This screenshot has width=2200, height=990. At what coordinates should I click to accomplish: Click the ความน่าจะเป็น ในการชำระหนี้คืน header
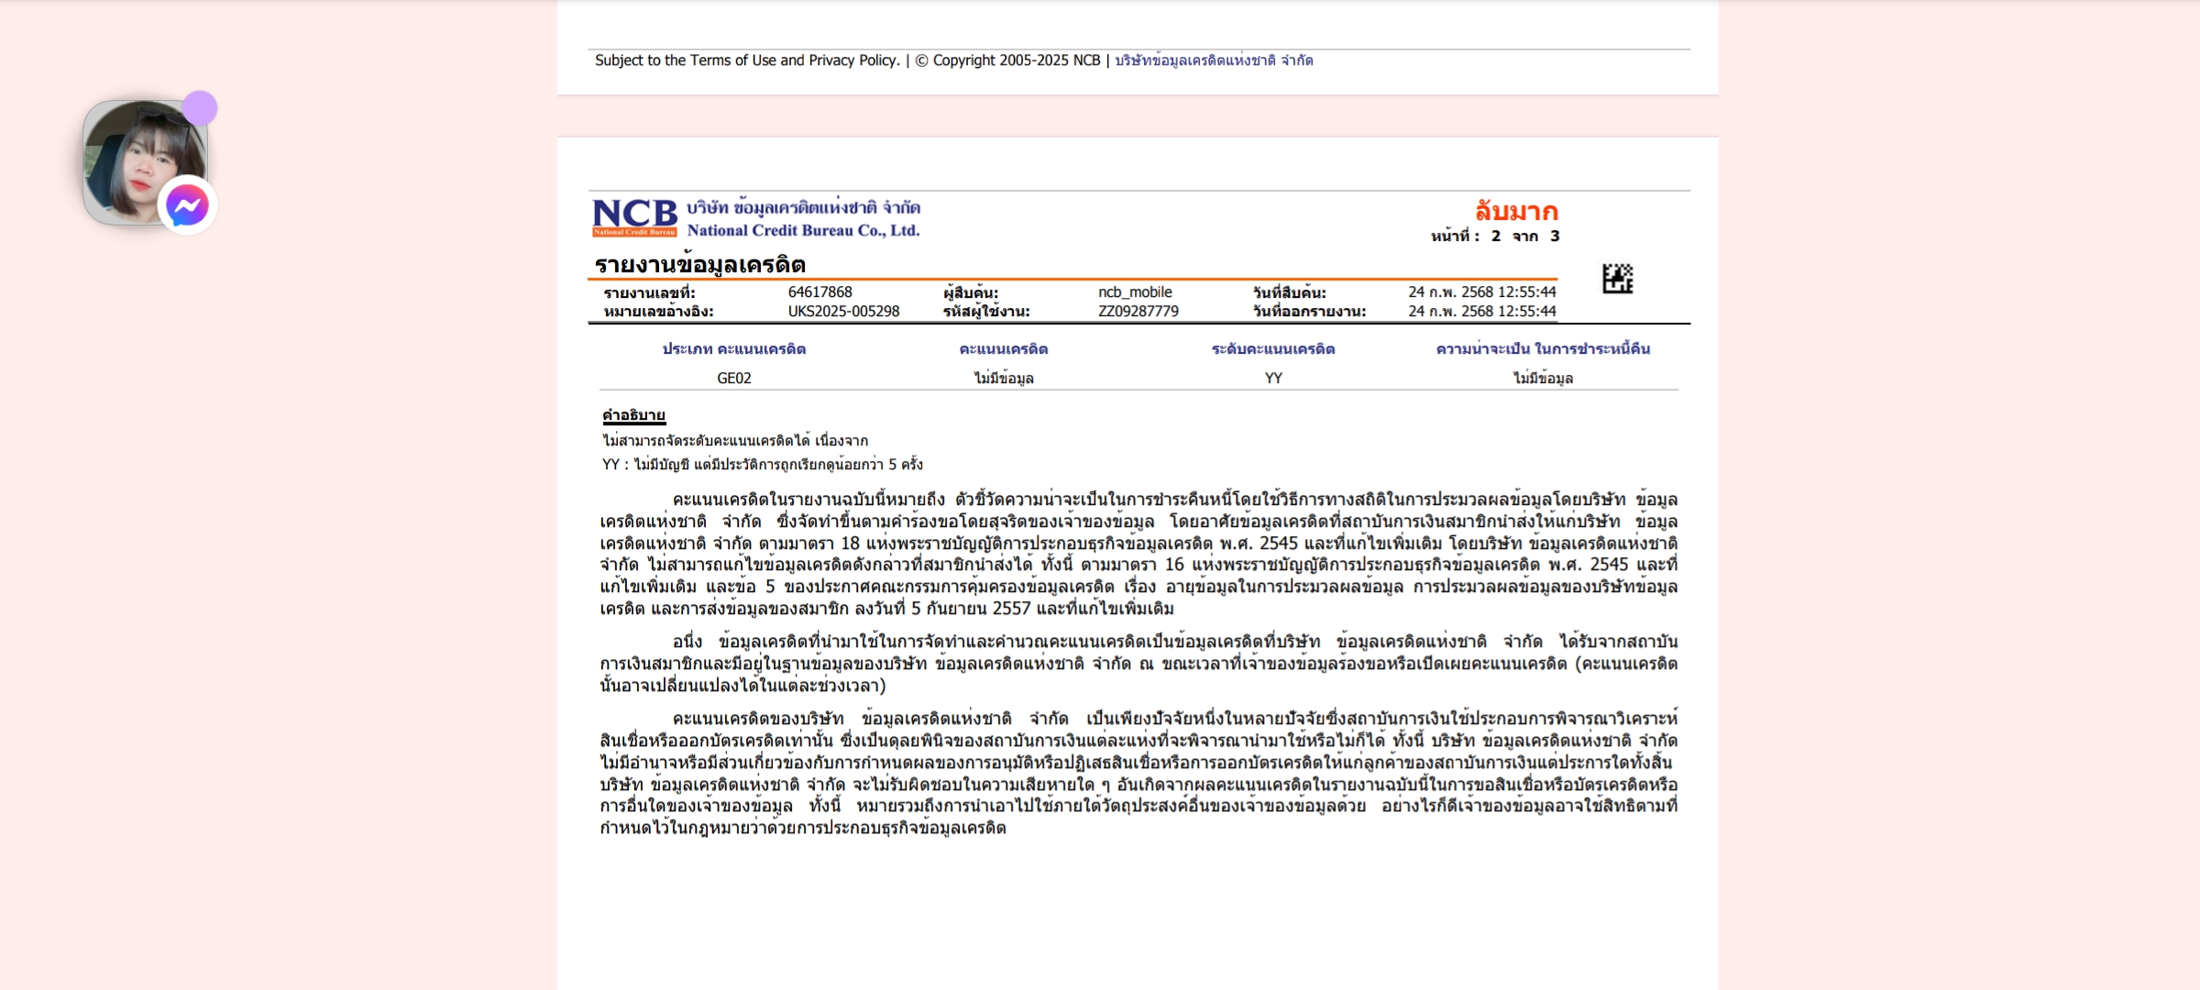[1543, 349]
